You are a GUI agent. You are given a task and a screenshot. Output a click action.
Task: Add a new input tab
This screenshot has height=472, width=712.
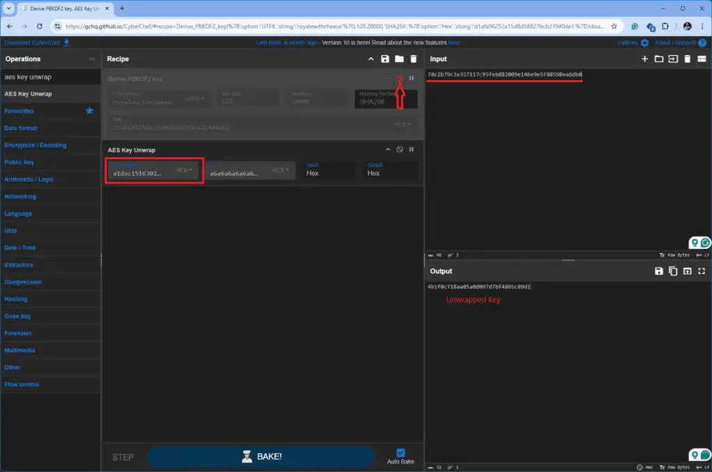(645, 59)
